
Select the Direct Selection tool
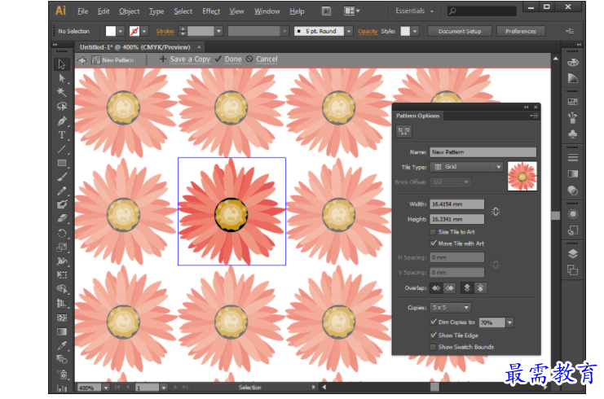[62, 78]
